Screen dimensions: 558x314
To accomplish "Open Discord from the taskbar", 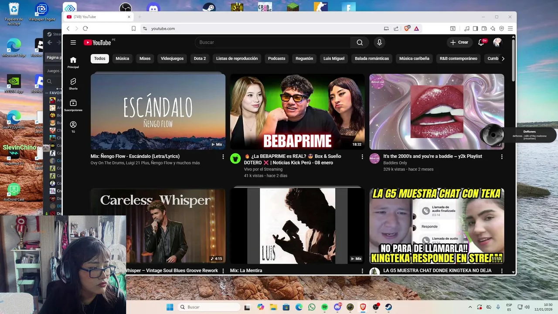I will (337, 307).
